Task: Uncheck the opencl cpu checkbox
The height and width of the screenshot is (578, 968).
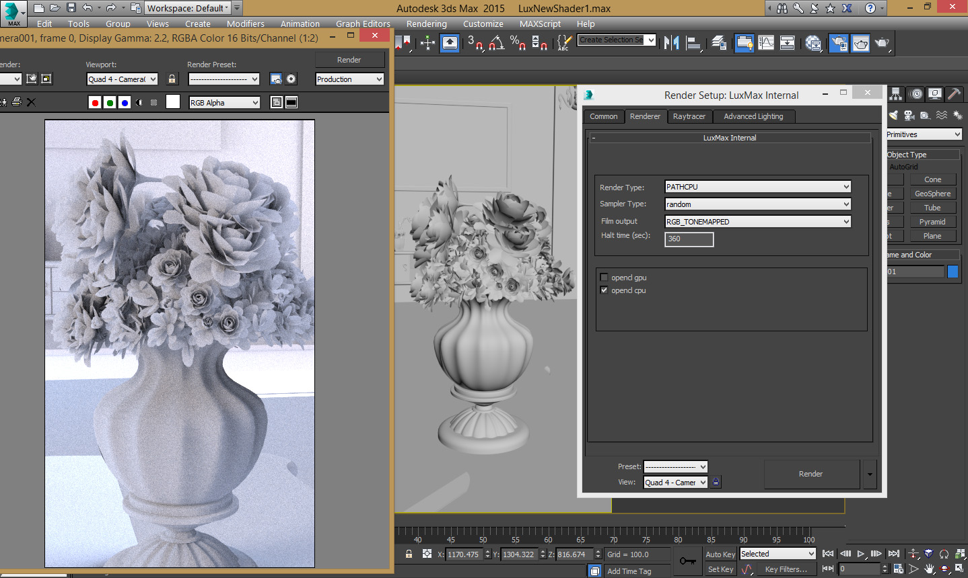Action: (x=604, y=290)
